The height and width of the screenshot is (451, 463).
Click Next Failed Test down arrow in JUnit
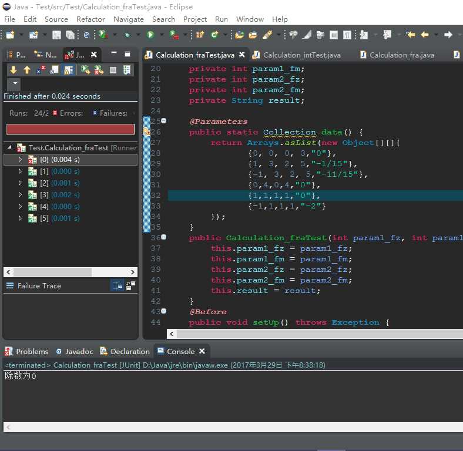click(x=14, y=70)
